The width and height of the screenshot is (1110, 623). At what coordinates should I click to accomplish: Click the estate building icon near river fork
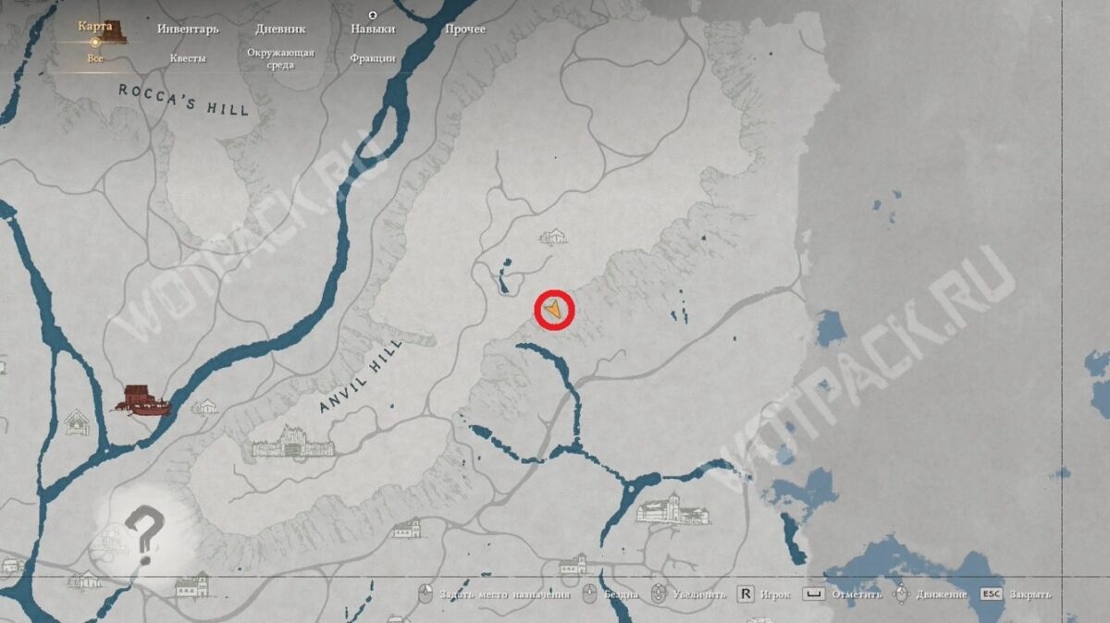[673, 509]
